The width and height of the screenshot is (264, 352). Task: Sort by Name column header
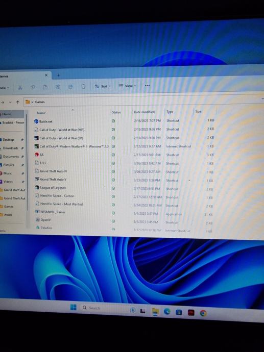coord(41,113)
